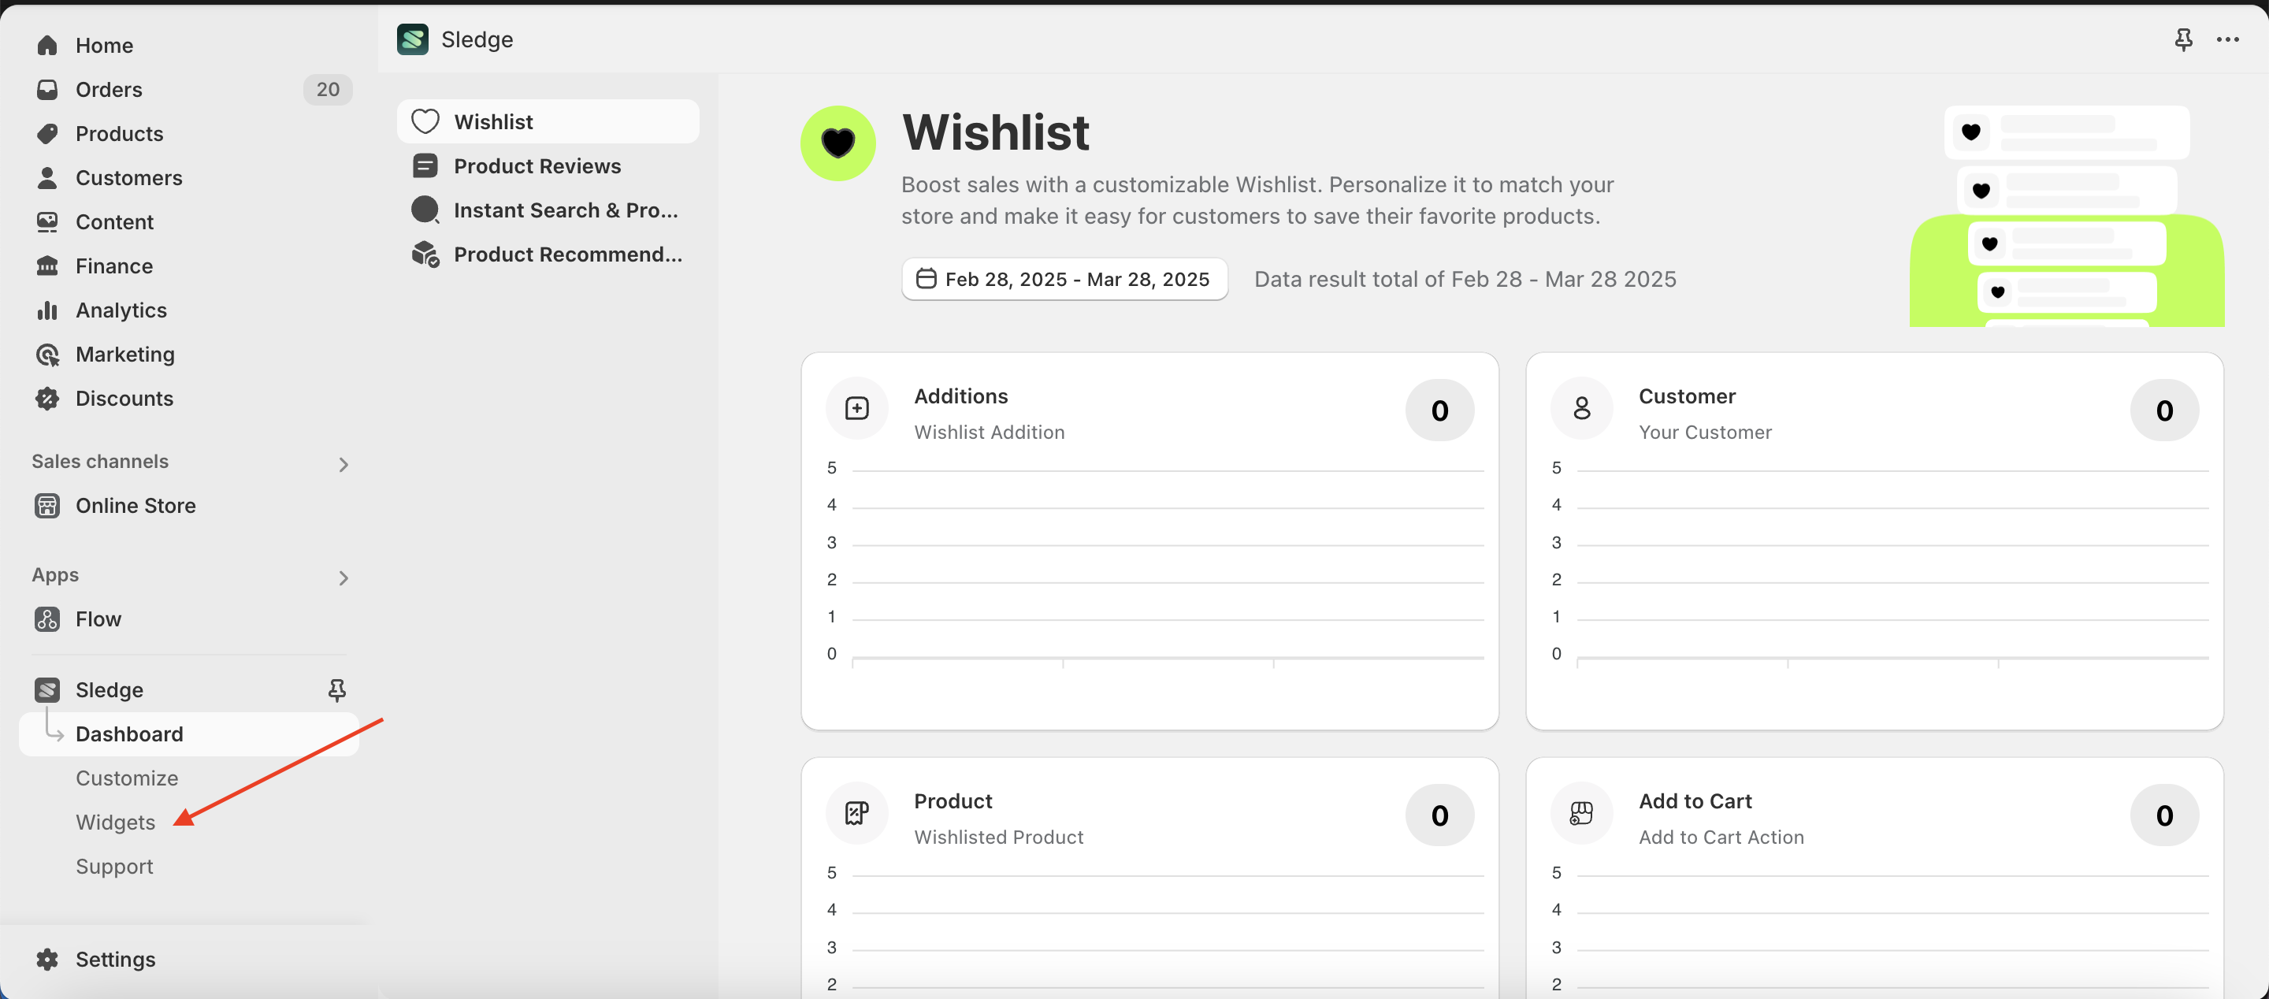2269x999 pixels.
Task: Open the date range picker Feb 28 - Mar 28
Action: coord(1064,279)
